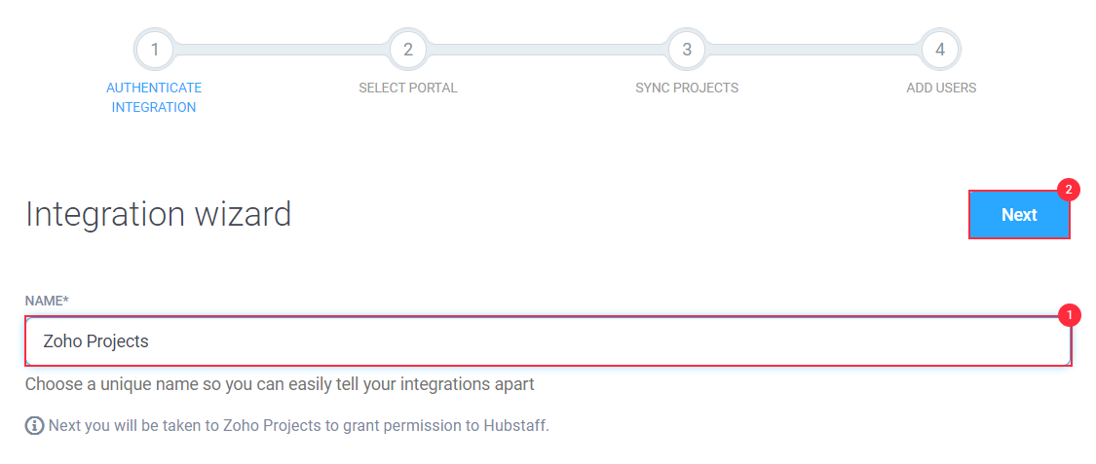Click progress bar between steps 1 and 2
The image size is (1096, 464).
click(x=281, y=50)
